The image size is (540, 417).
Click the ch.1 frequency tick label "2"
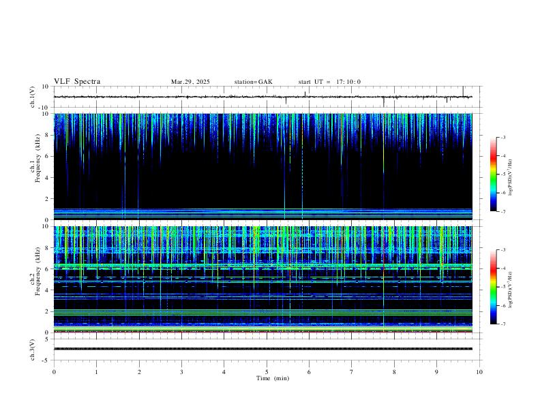(x=47, y=199)
